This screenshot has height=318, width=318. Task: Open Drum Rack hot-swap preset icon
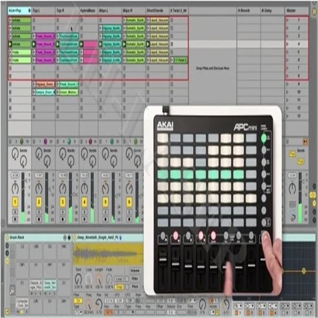tap(65, 237)
